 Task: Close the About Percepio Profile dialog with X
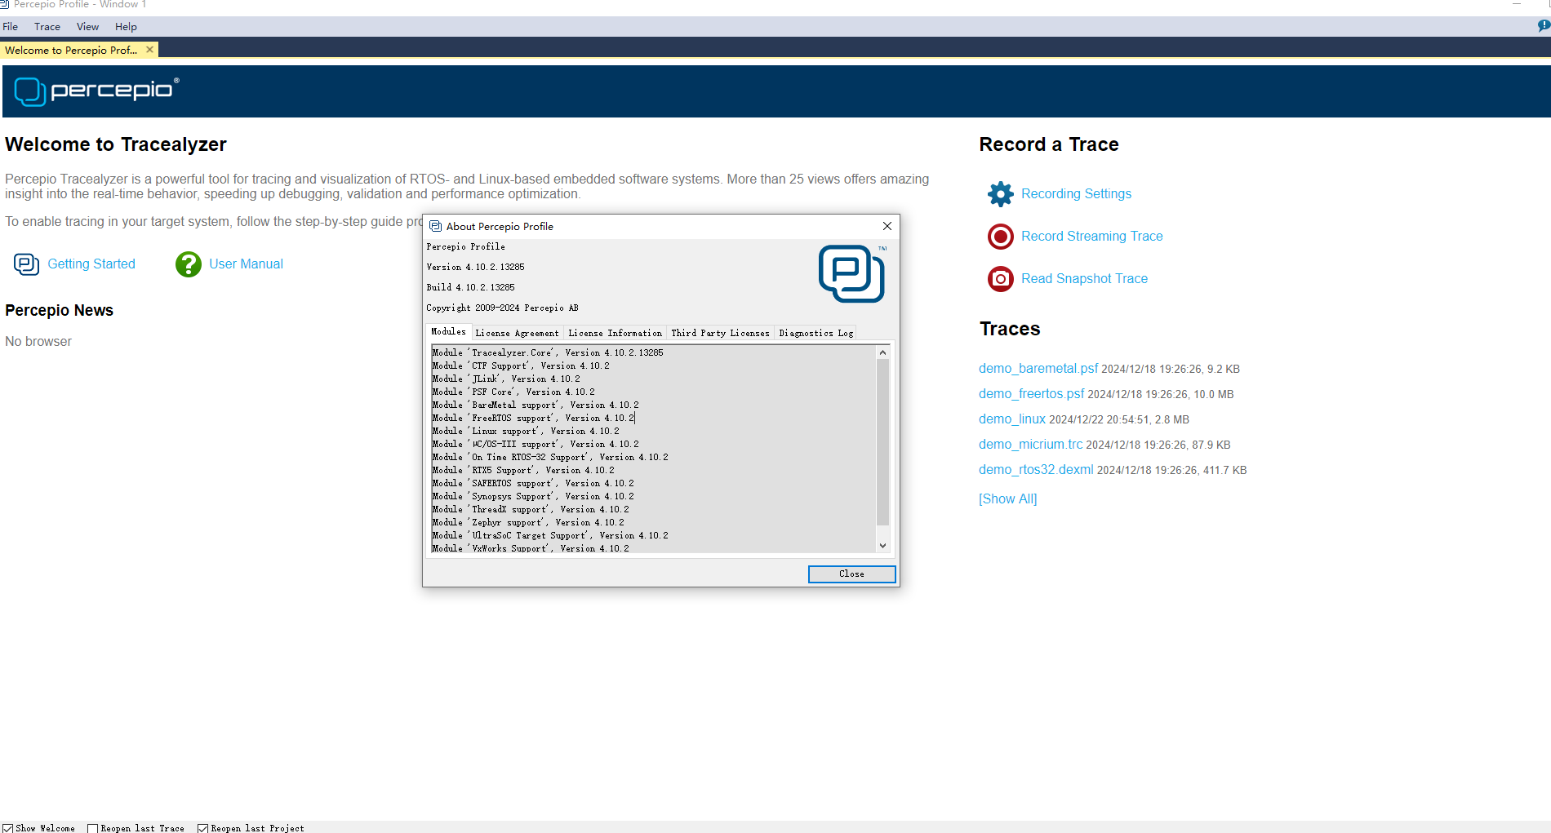(887, 226)
